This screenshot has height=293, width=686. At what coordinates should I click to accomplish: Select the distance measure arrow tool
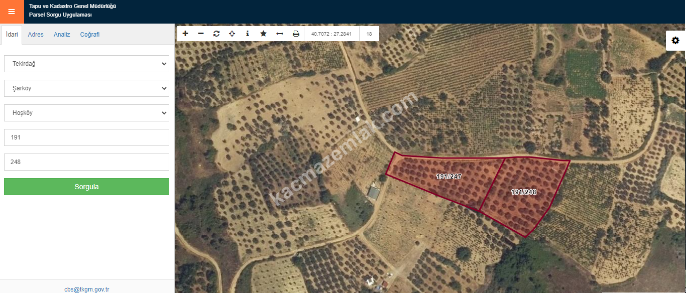click(280, 34)
